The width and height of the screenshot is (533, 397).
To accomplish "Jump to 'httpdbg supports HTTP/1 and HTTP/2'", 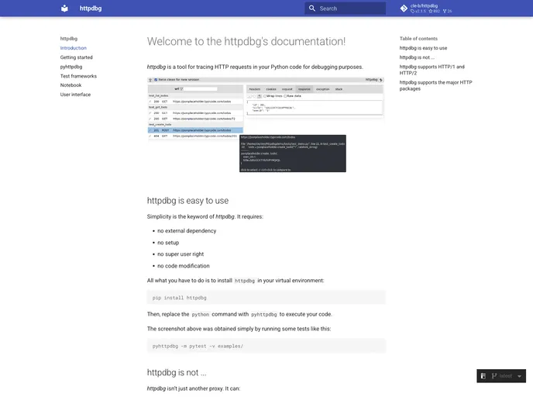I will point(432,71).
